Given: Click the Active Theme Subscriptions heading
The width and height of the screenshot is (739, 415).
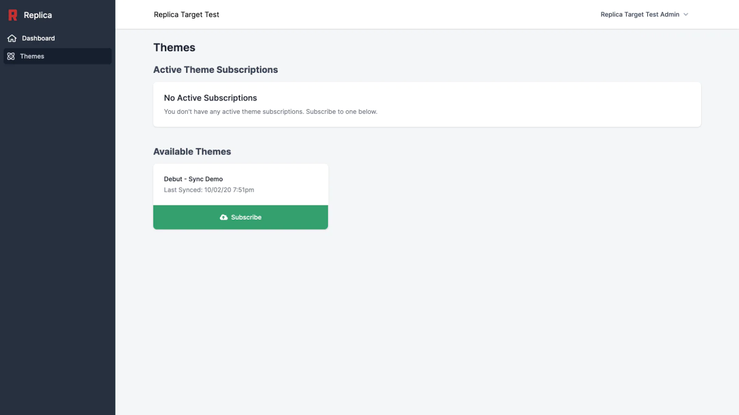Looking at the screenshot, I should click(216, 70).
